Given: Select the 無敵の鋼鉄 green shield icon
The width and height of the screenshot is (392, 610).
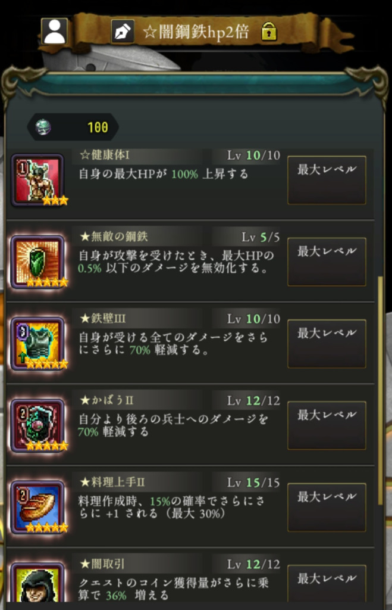Looking at the screenshot, I should 38,262.
